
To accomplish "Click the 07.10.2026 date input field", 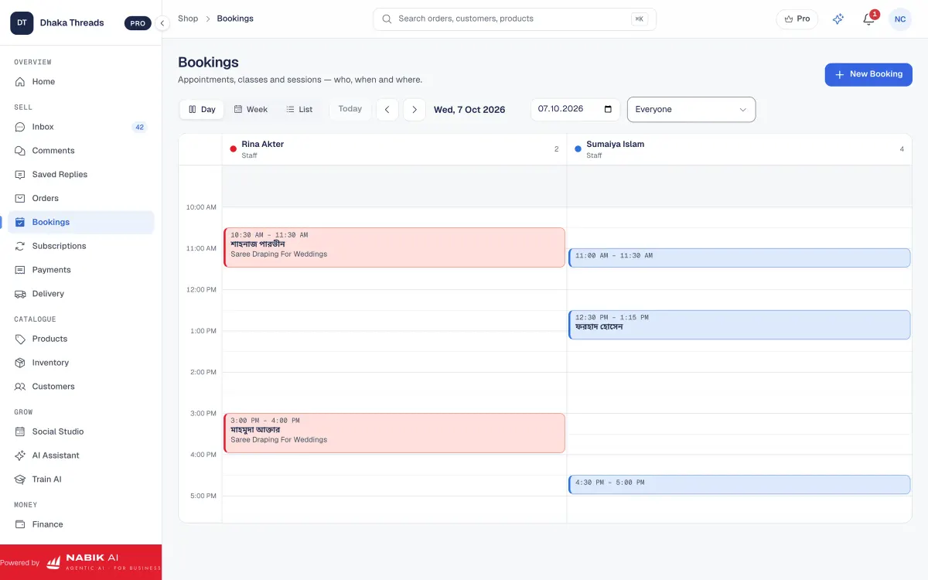I will tap(575, 109).
